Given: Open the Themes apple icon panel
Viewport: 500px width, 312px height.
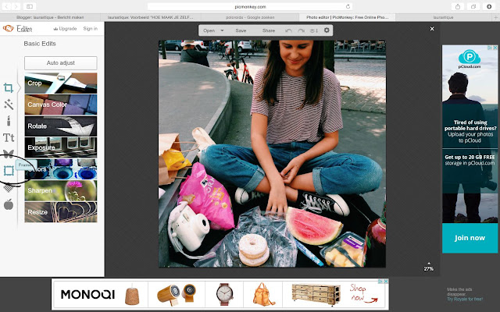Looking at the screenshot, I should pos(9,204).
